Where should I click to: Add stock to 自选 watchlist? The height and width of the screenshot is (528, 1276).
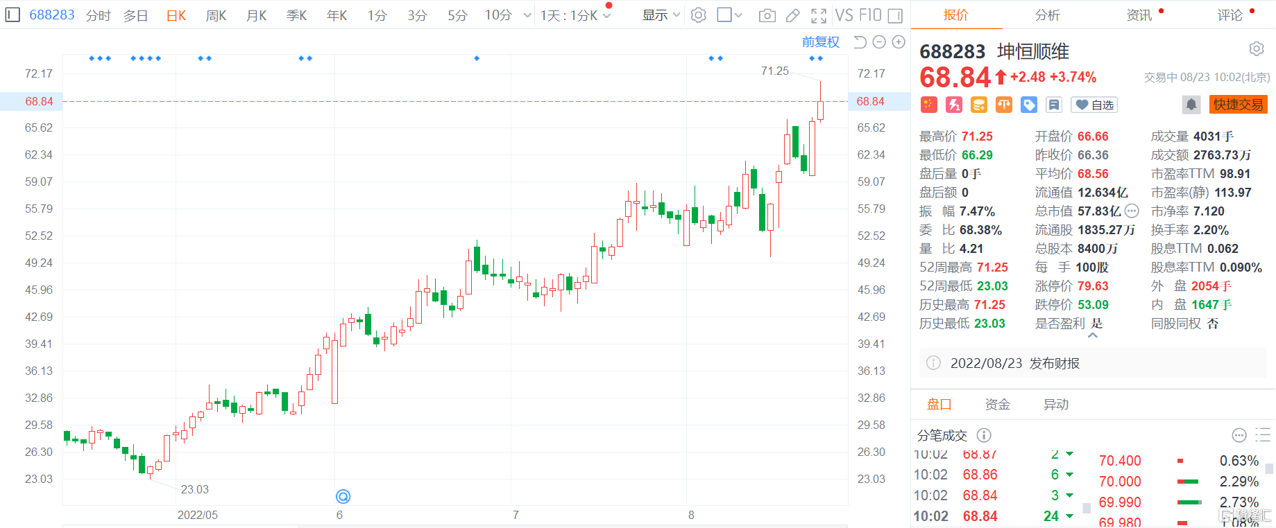[x=1094, y=105]
